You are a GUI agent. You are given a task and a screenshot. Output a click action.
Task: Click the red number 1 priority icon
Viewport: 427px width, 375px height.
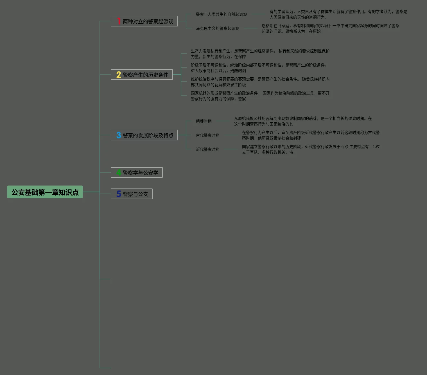click(x=119, y=21)
